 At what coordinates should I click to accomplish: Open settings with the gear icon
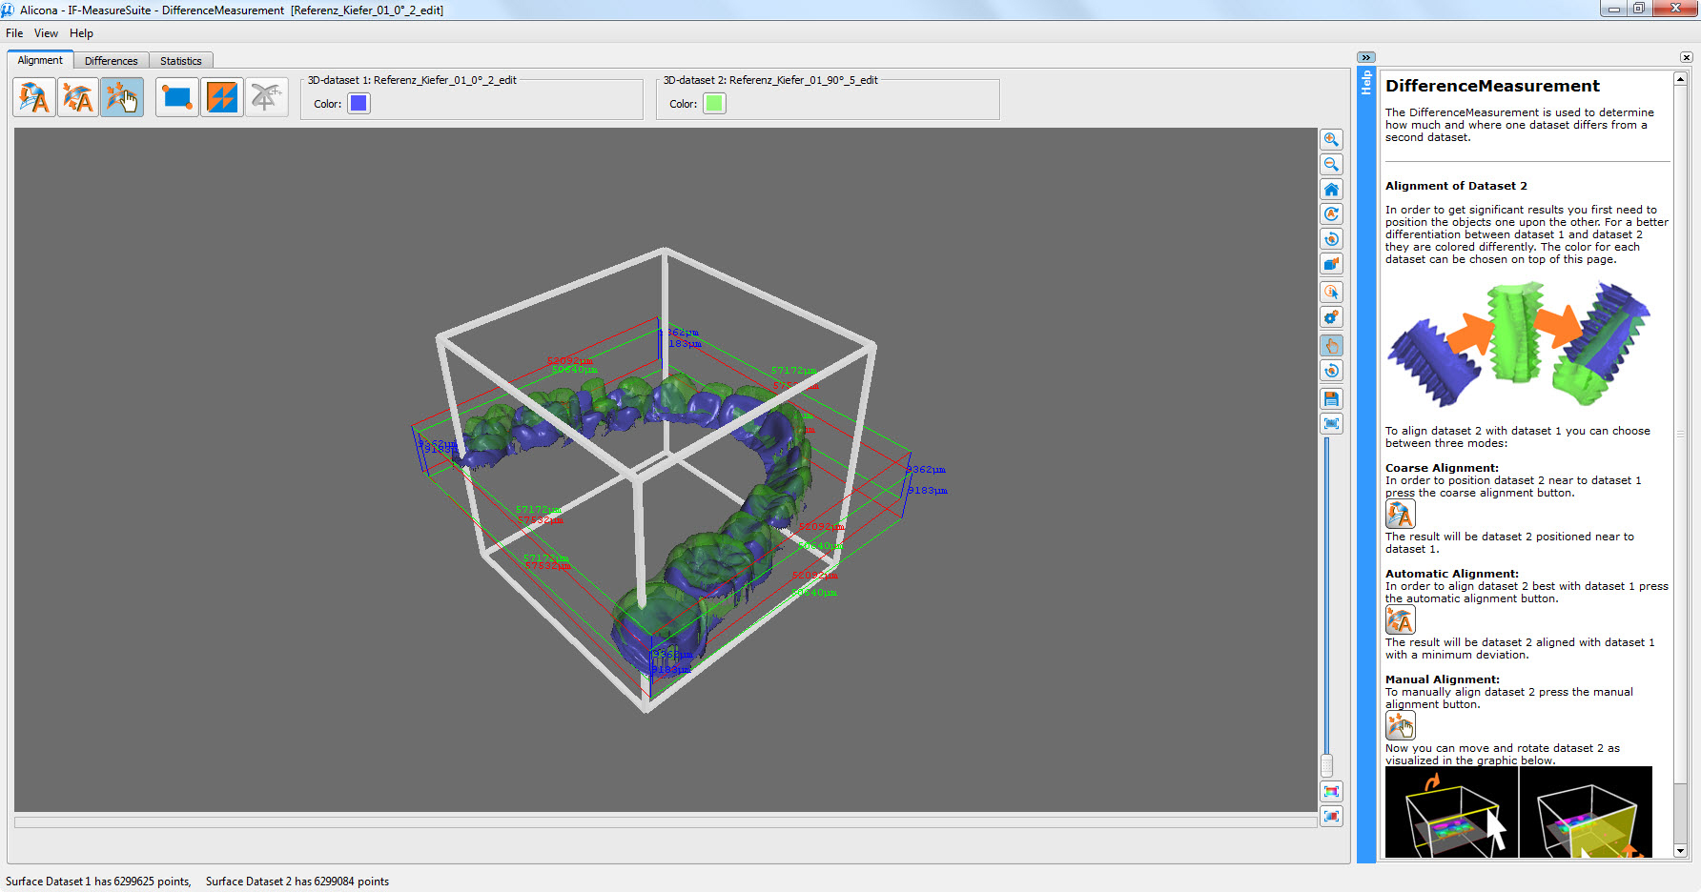click(1332, 317)
